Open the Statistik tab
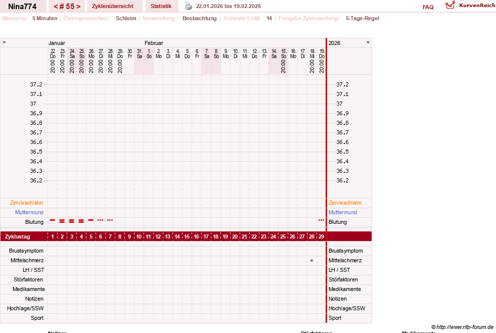Image resolution: width=496 pixels, height=333 pixels. tap(161, 6)
